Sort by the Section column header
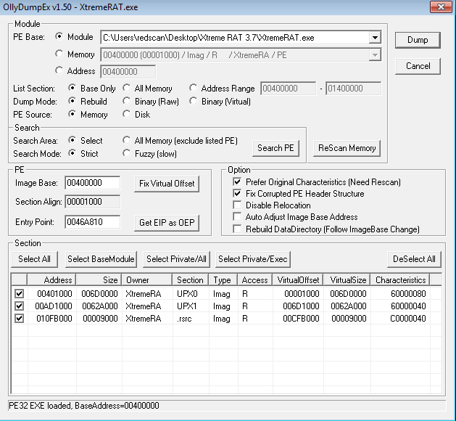Image resolution: width=456 pixels, height=421 pixels. 191,280
